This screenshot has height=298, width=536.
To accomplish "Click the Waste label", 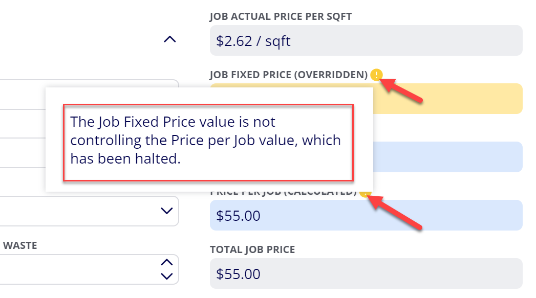I will pos(20,245).
